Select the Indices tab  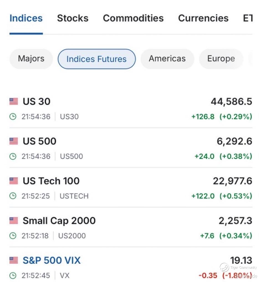pyautogui.click(x=26, y=18)
